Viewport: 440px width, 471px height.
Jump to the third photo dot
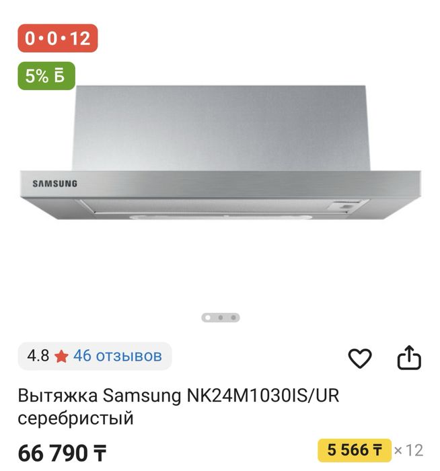(x=233, y=318)
